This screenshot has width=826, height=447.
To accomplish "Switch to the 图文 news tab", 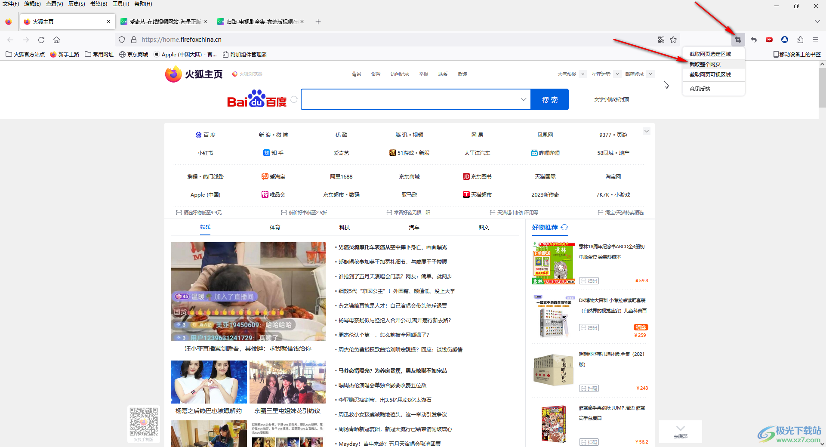I will click(x=484, y=227).
